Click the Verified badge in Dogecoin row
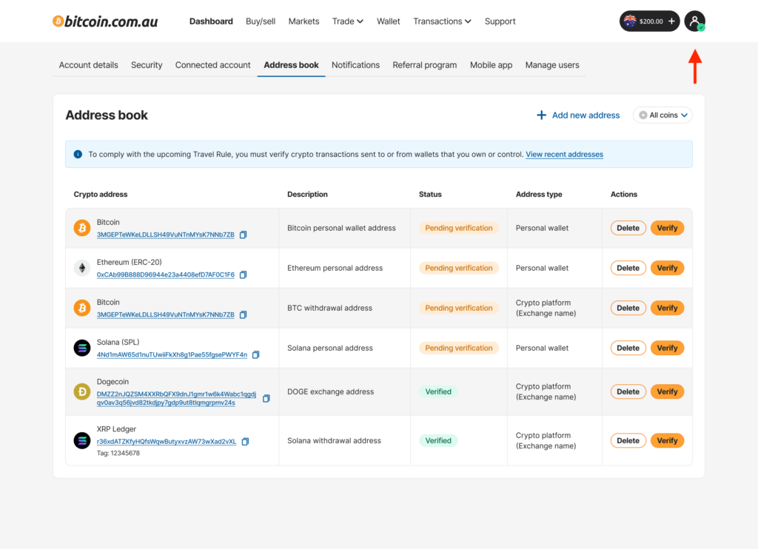Viewport: 758px width, 549px height. click(x=438, y=391)
